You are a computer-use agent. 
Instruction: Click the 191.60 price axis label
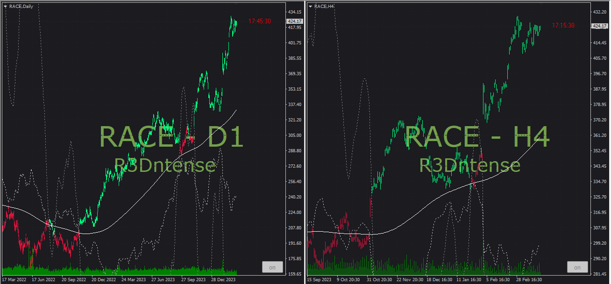pos(294,243)
